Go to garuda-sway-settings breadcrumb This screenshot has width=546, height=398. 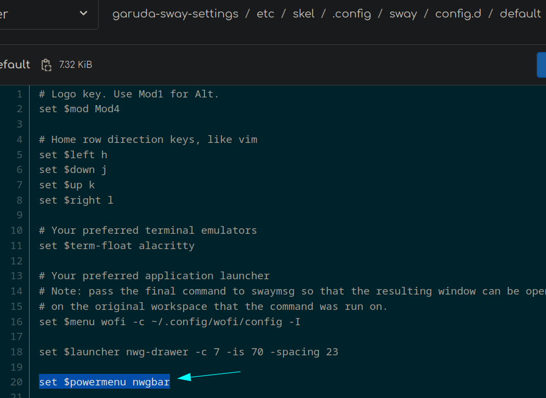coord(175,14)
